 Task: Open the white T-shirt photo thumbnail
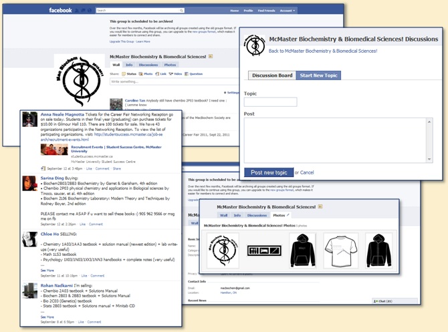[x=340, y=251]
